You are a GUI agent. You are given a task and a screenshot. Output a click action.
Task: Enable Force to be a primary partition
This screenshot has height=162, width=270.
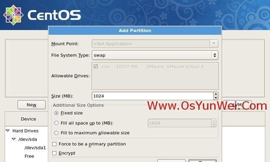54,144
